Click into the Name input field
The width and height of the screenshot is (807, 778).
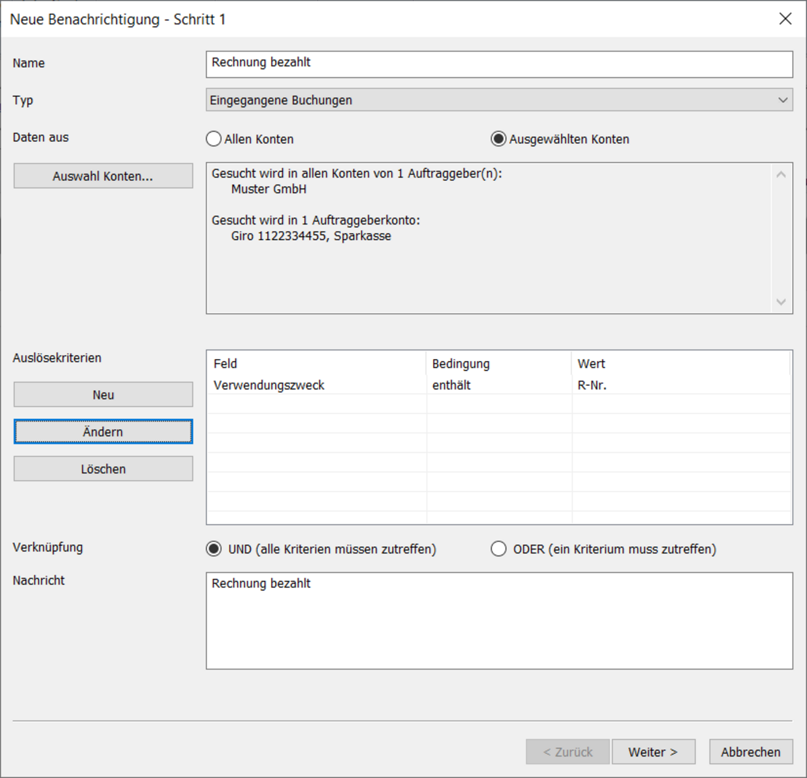499,64
